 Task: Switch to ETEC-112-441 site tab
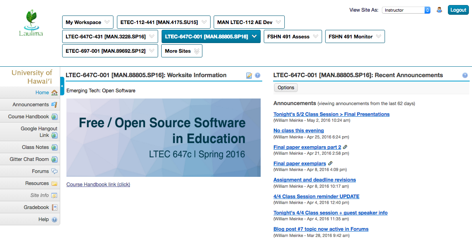point(159,22)
